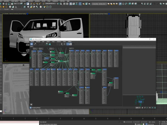Click the "None Selected" status text
The image size is (167, 125).
[43, 122]
